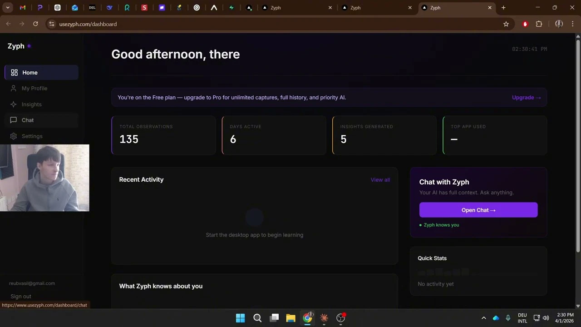Image resolution: width=581 pixels, height=327 pixels.
Task: Click the Zyph knows you status text
Action: tap(441, 225)
